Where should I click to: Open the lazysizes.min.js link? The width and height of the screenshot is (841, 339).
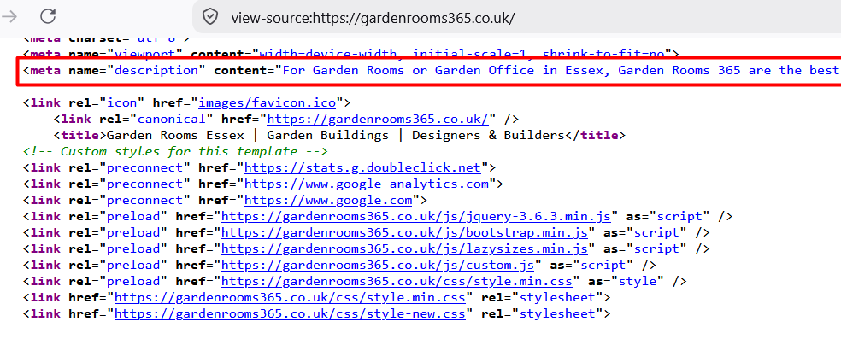pyautogui.click(x=404, y=248)
